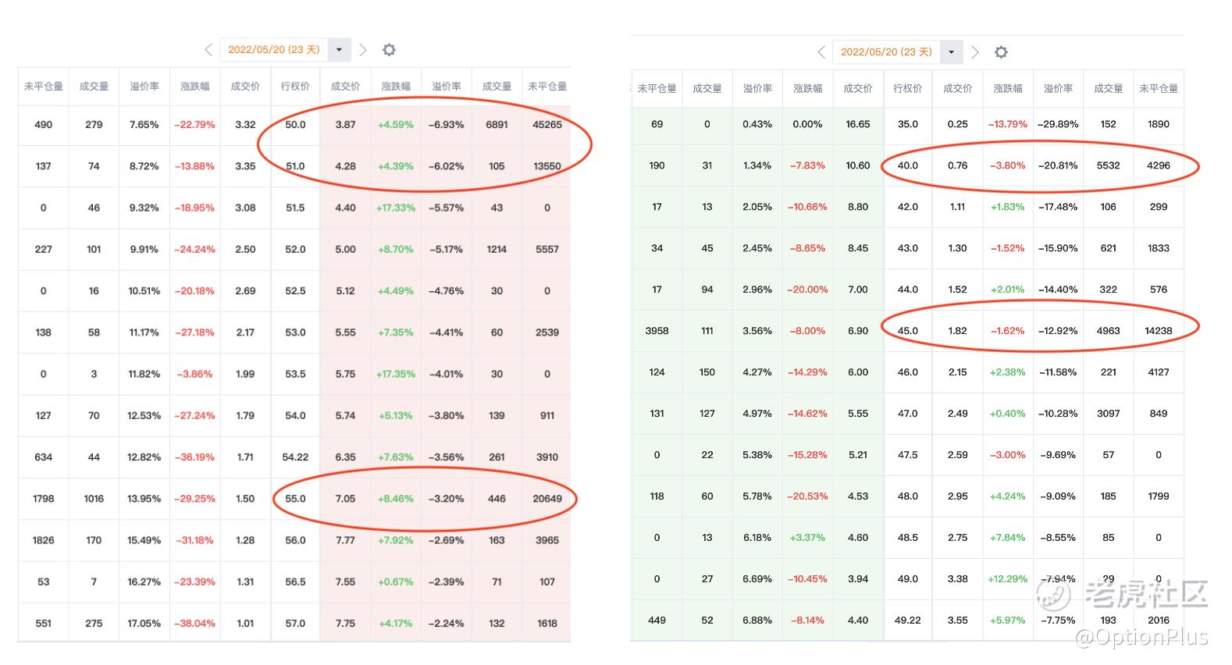
Task: Click volume value 6891
Action: 497,125
